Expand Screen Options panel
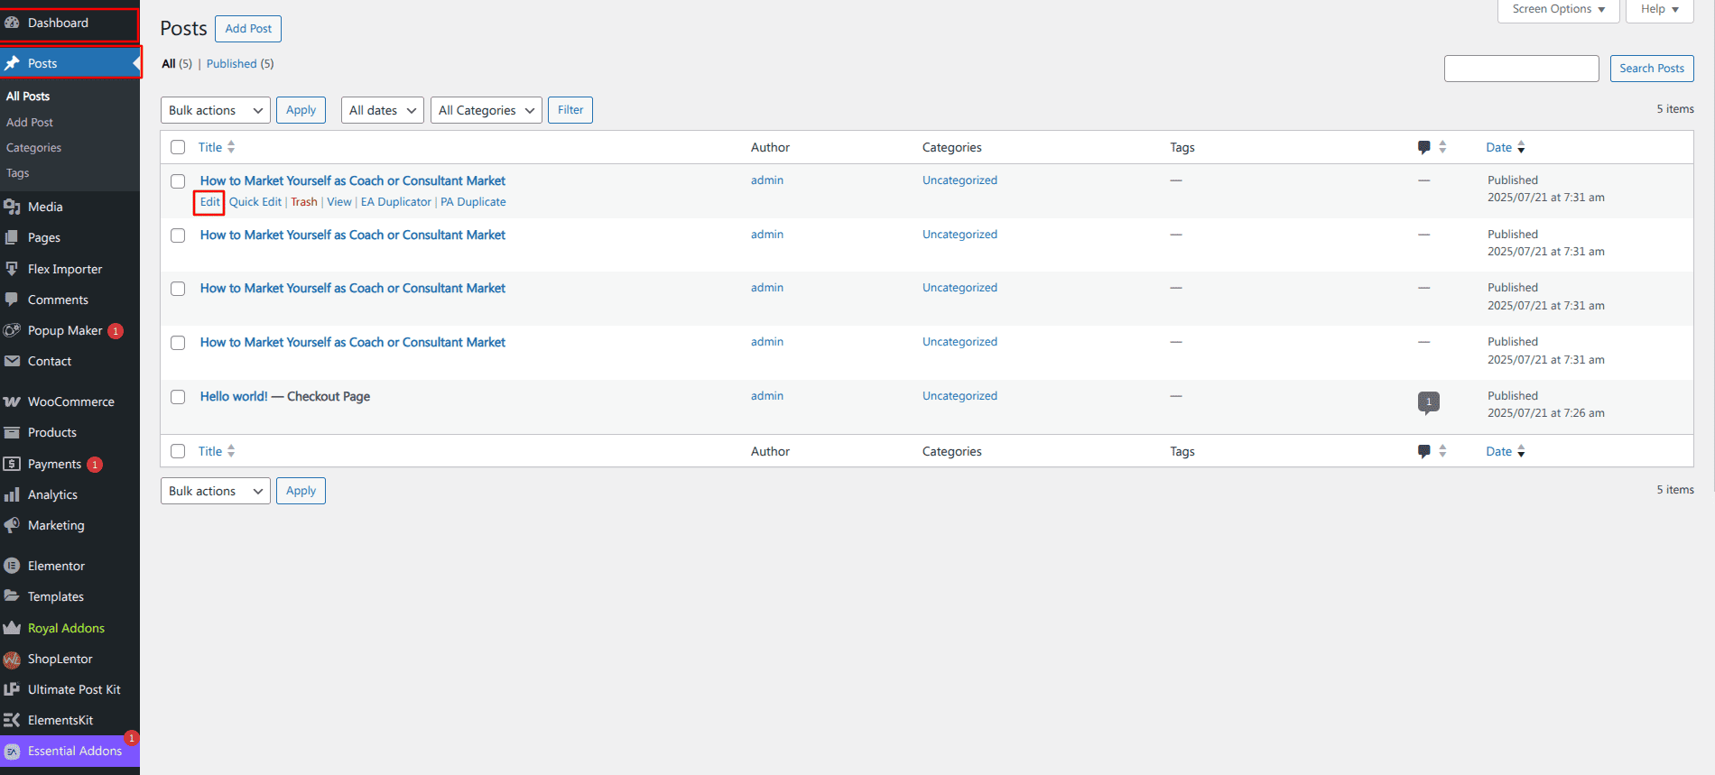The image size is (1715, 775). point(1559,9)
